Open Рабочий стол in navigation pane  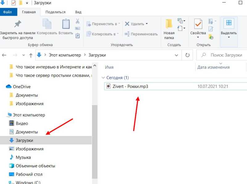pyautogui.click(x=26, y=174)
